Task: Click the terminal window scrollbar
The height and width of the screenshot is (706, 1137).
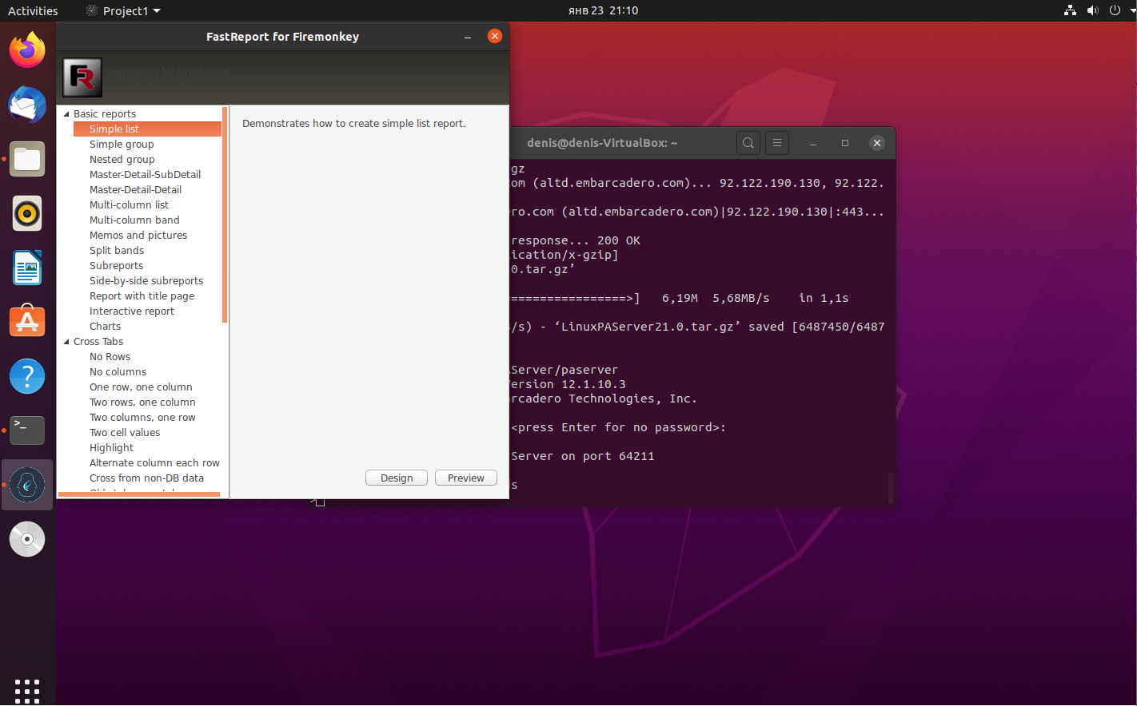Action: tap(890, 488)
